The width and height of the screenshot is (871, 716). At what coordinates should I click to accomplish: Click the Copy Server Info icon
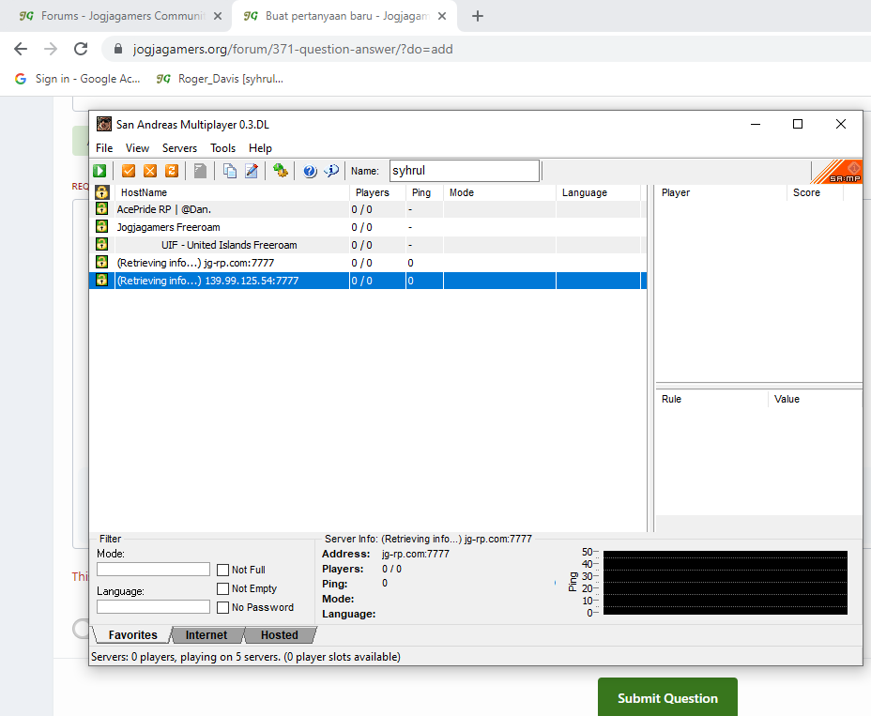coord(229,171)
